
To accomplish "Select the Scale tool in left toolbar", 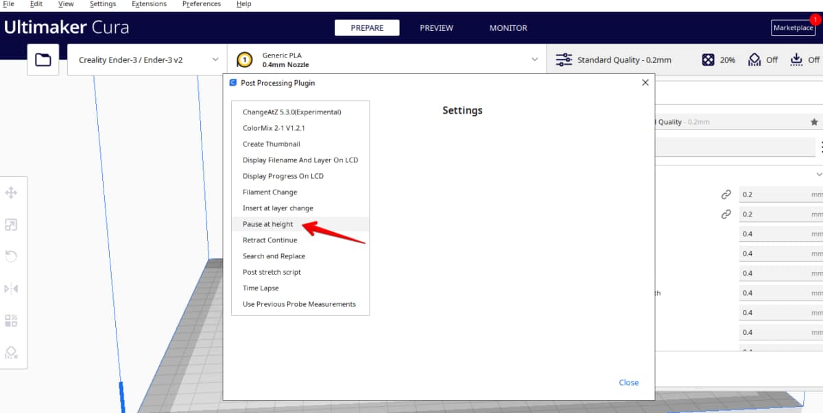I will tap(11, 225).
